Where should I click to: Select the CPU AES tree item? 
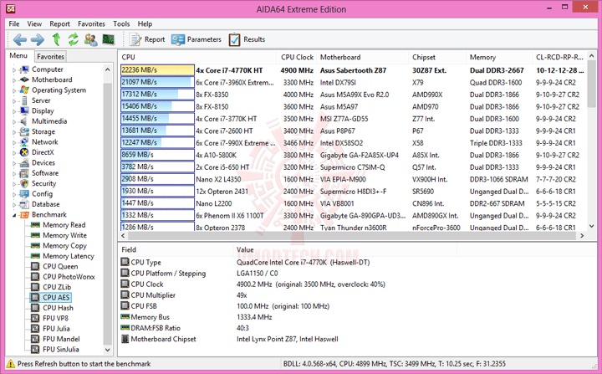click(x=51, y=298)
